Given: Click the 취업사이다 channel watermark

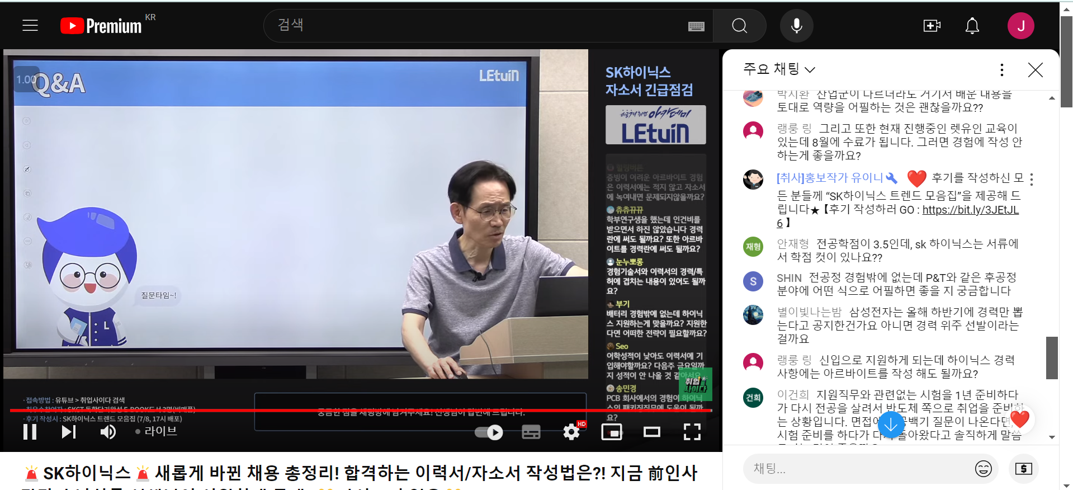Looking at the screenshot, I should 696,384.
